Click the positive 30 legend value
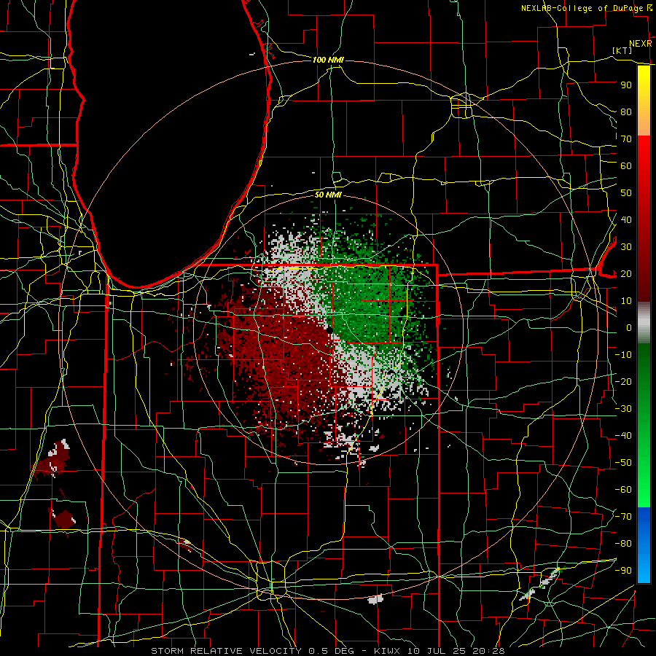 coord(626,247)
